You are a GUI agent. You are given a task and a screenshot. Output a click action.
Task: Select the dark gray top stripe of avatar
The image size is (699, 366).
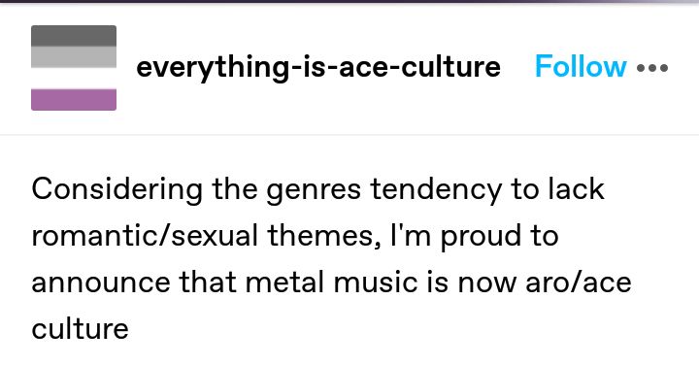point(74,36)
